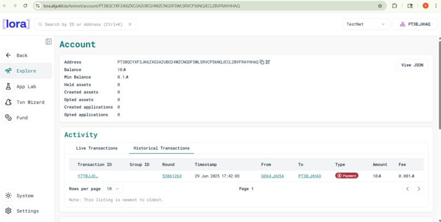Click browser back arrow
The height and width of the screenshot is (222, 441).
pos(5,5)
